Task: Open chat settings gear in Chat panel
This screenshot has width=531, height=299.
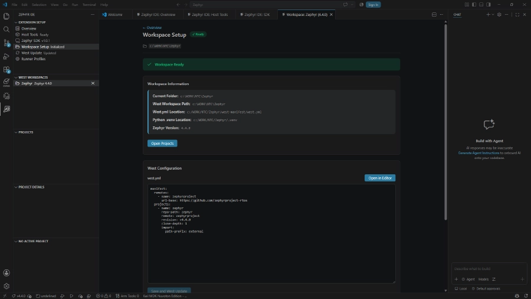Action: (499, 15)
